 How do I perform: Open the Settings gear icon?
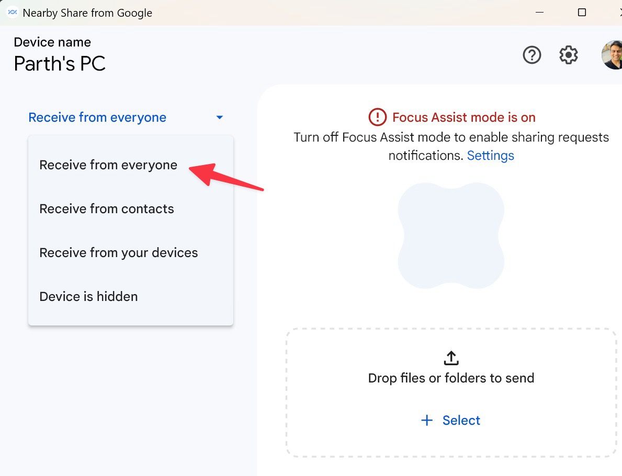point(569,55)
